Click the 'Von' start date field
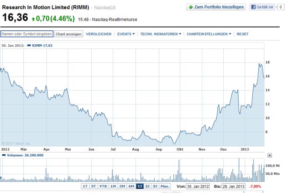 click(x=198, y=186)
